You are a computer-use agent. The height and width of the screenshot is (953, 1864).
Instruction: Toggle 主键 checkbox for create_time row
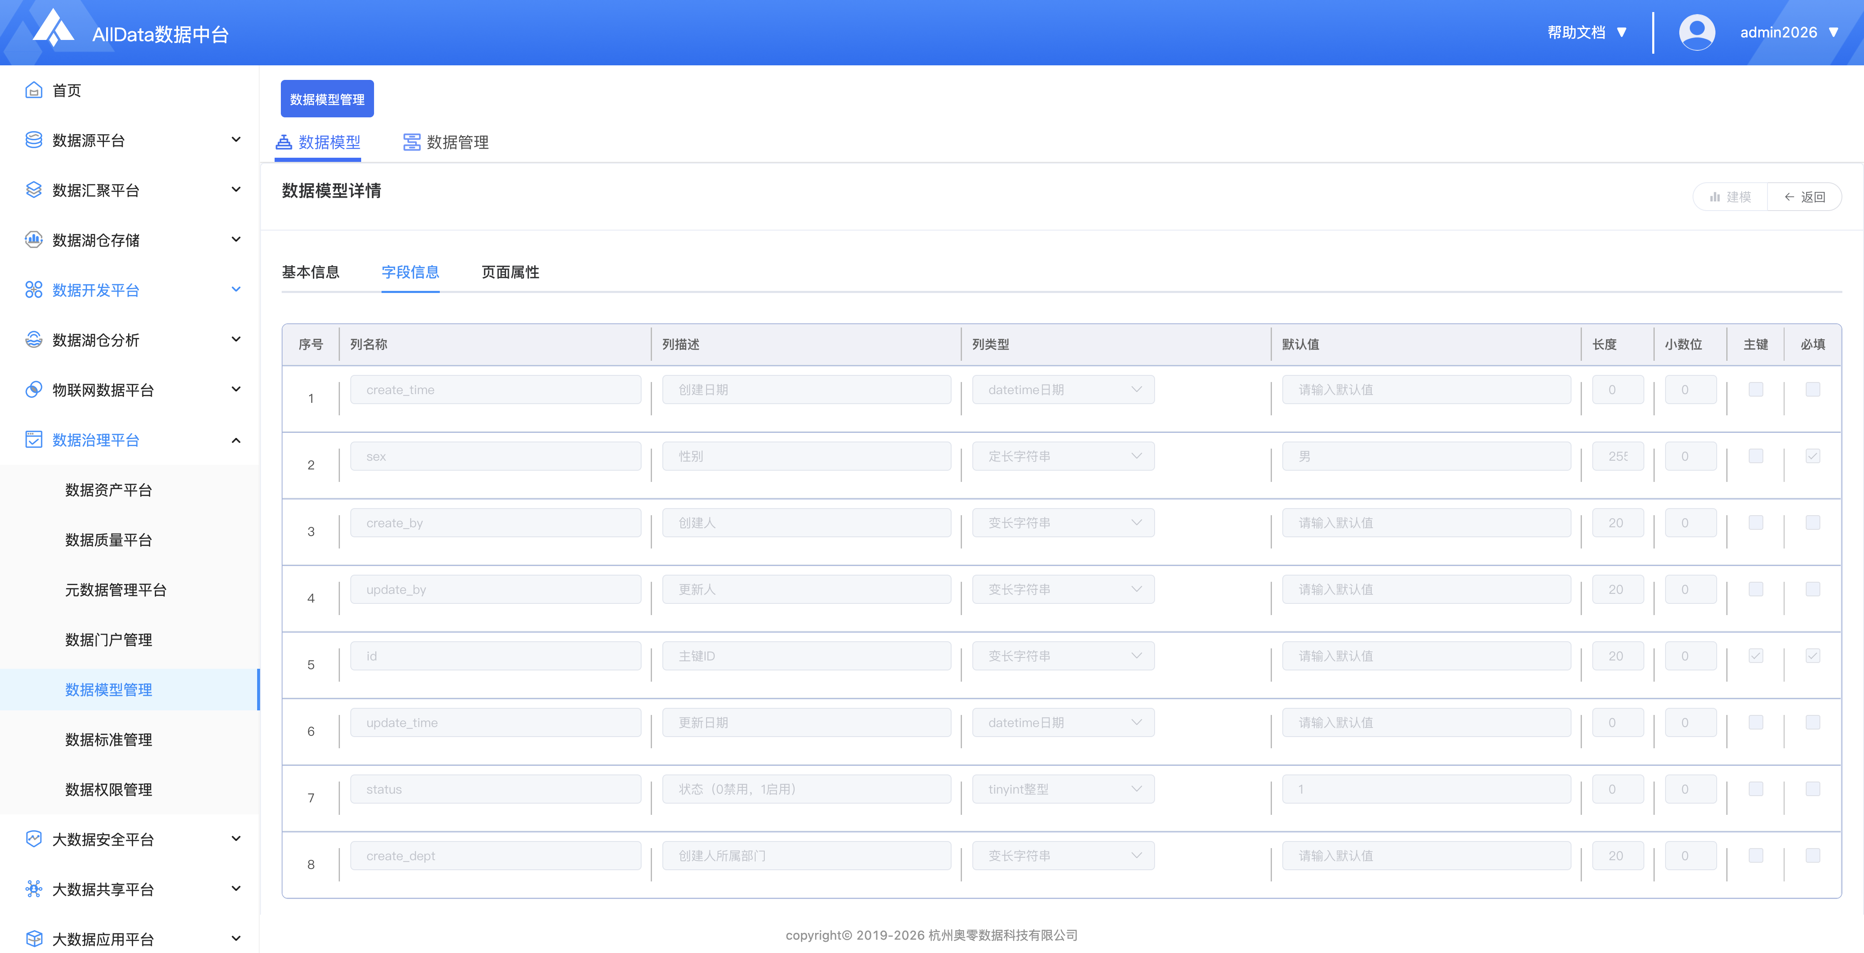tap(1755, 389)
